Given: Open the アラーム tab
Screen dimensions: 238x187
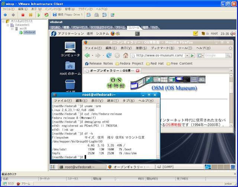Looking at the screenshot, I should point(120,27).
